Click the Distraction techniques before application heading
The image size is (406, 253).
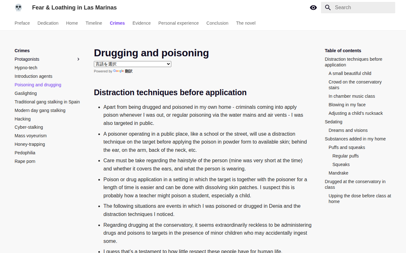170,92
